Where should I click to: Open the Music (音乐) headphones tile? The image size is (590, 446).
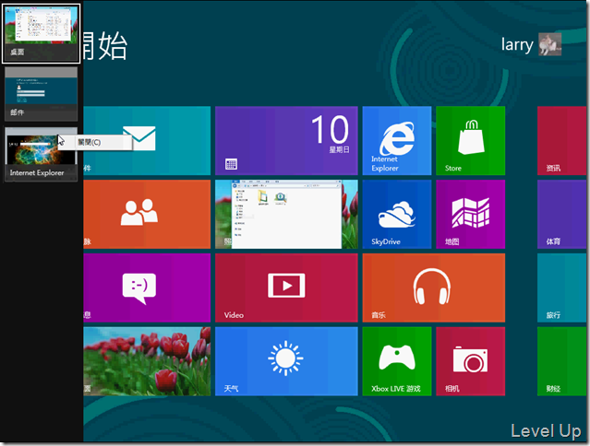(x=433, y=288)
